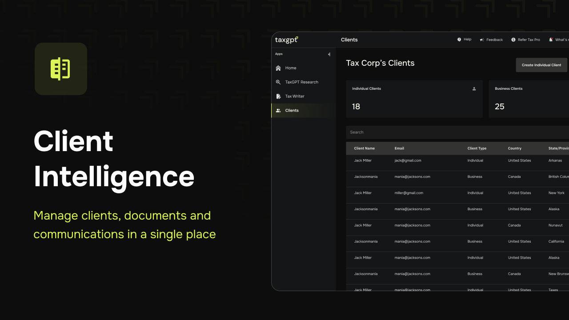Sort by the Email column header
The image size is (569, 320).
click(x=399, y=148)
